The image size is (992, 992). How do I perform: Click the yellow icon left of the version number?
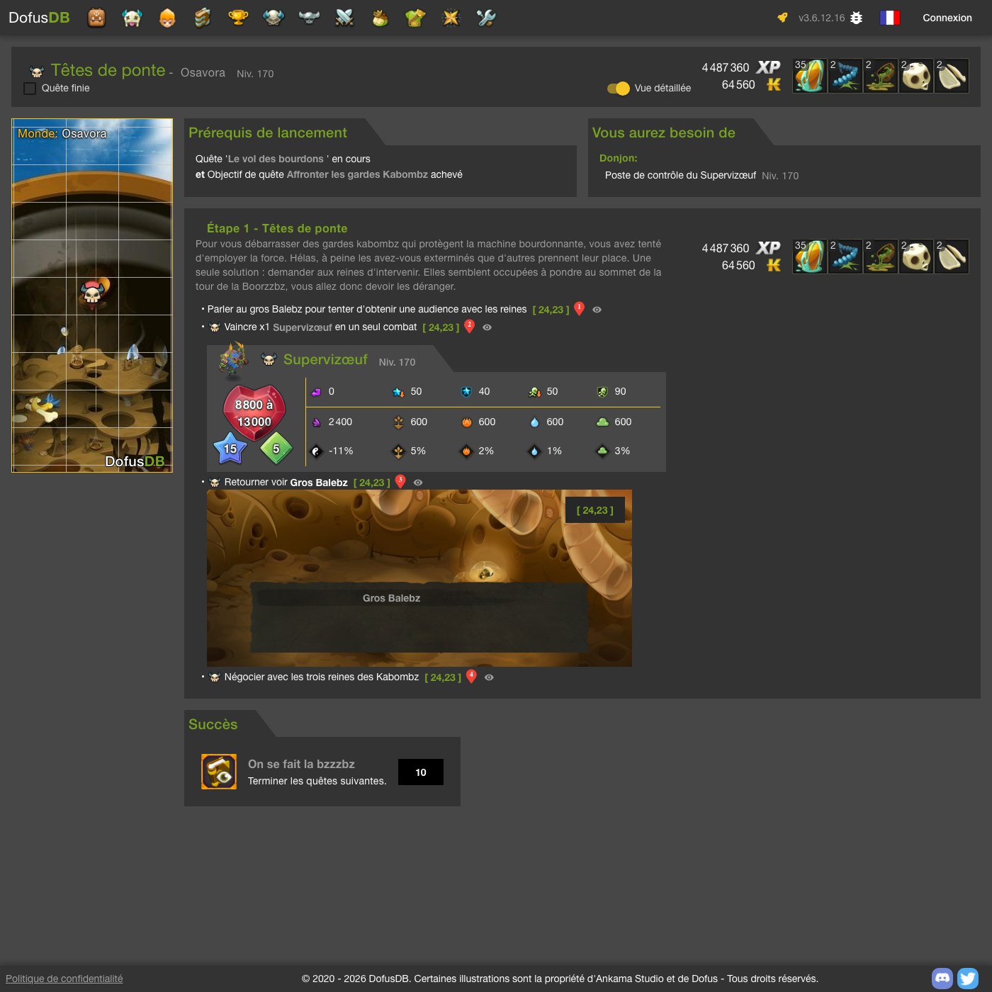click(x=782, y=18)
